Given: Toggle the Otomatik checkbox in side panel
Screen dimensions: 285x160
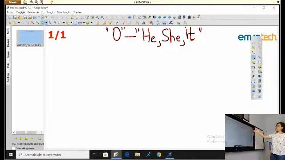Looking at the screenshot, I should pyautogui.click(x=13, y=148).
